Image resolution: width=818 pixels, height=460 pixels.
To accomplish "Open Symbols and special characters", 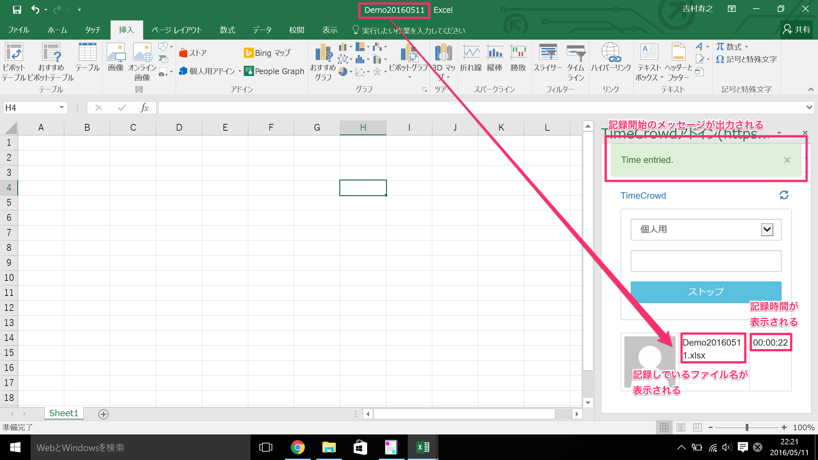I will (746, 59).
